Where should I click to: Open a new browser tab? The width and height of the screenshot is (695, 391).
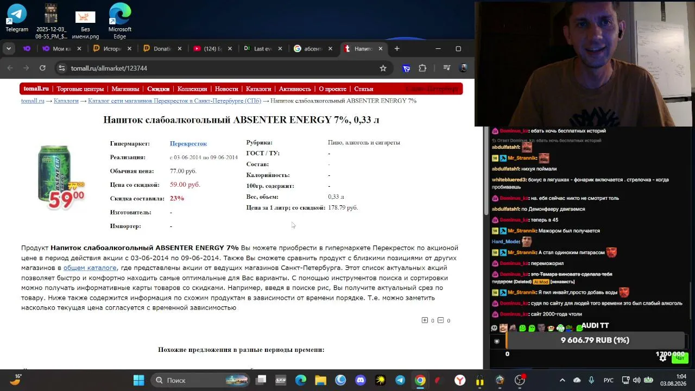point(397,48)
